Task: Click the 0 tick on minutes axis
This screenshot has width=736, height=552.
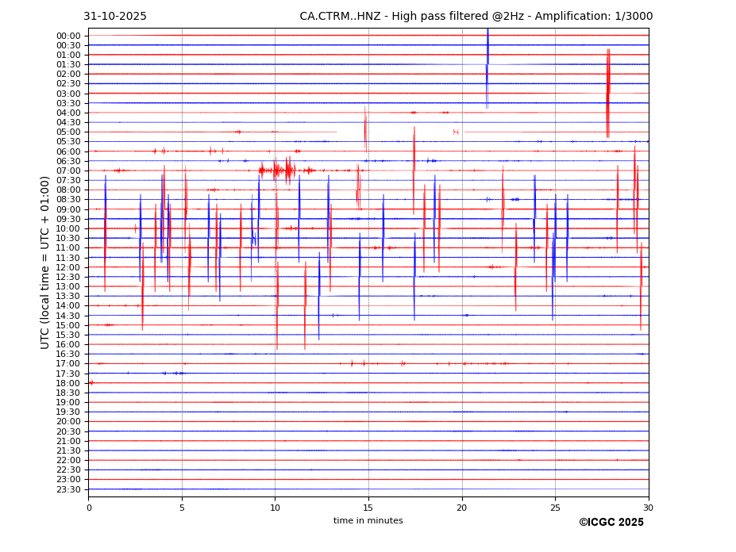Action: (89, 508)
